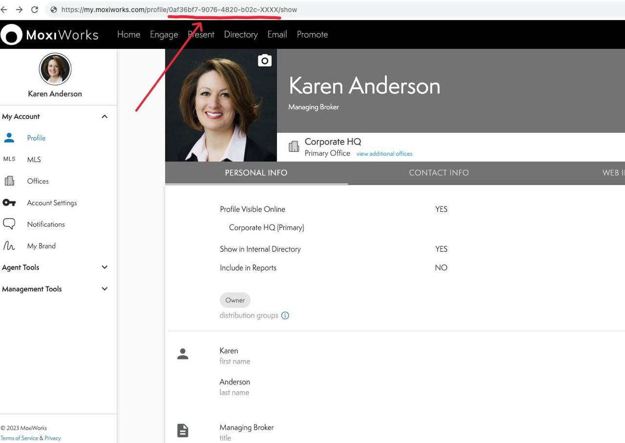Open the Engage menu in top navigation
625x443 pixels.
click(164, 35)
